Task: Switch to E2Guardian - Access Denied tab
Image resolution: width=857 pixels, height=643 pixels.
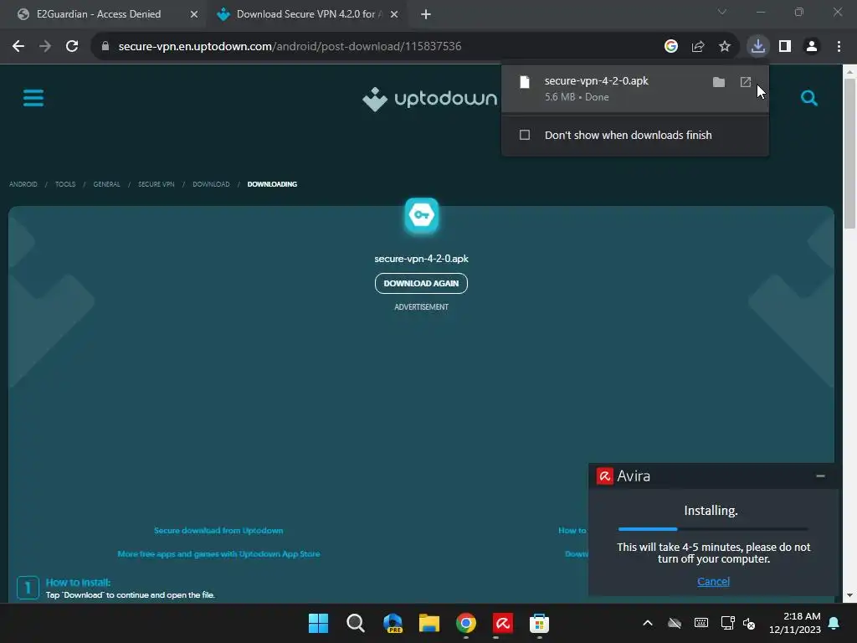Action: tap(102, 14)
